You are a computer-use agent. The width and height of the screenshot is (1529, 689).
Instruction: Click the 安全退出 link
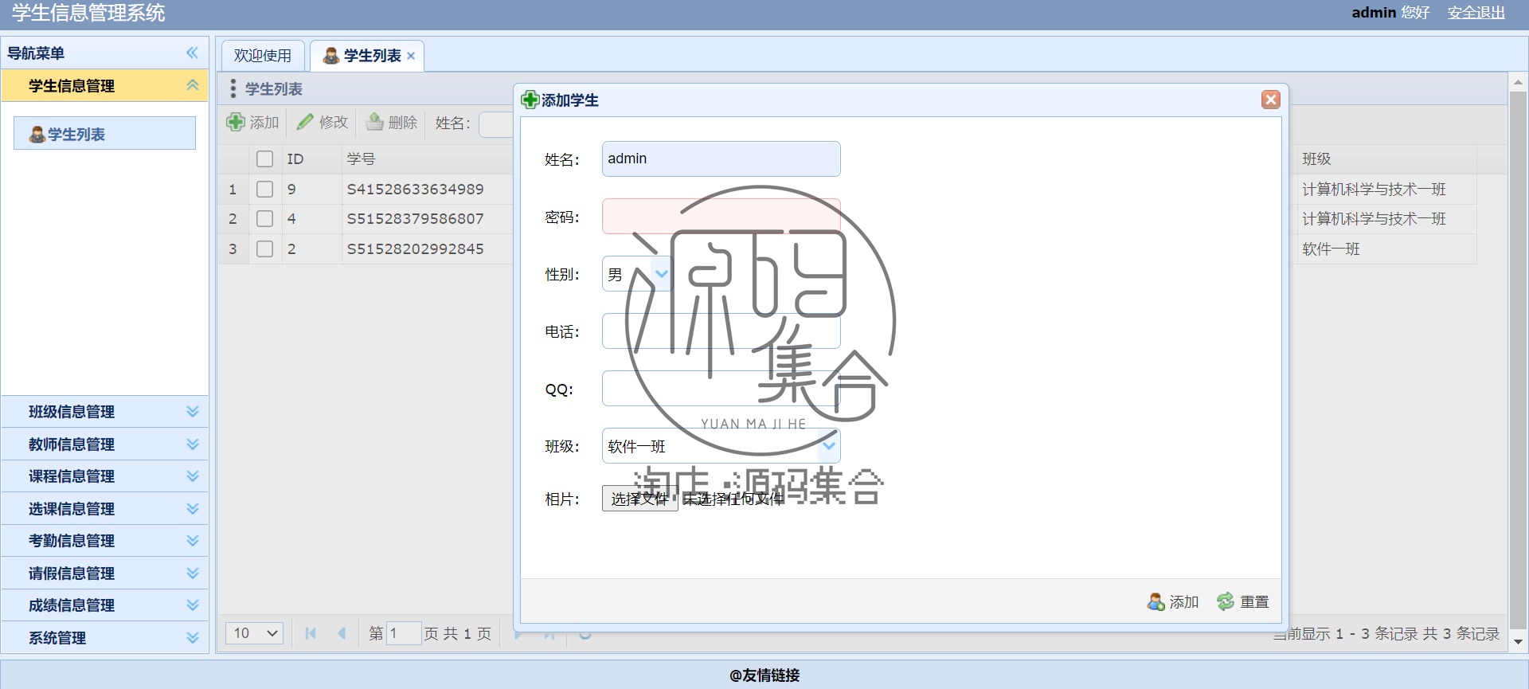pos(1476,13)
